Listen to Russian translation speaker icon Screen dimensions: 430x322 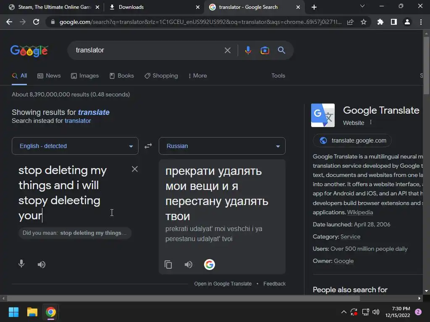pos(189,264)
